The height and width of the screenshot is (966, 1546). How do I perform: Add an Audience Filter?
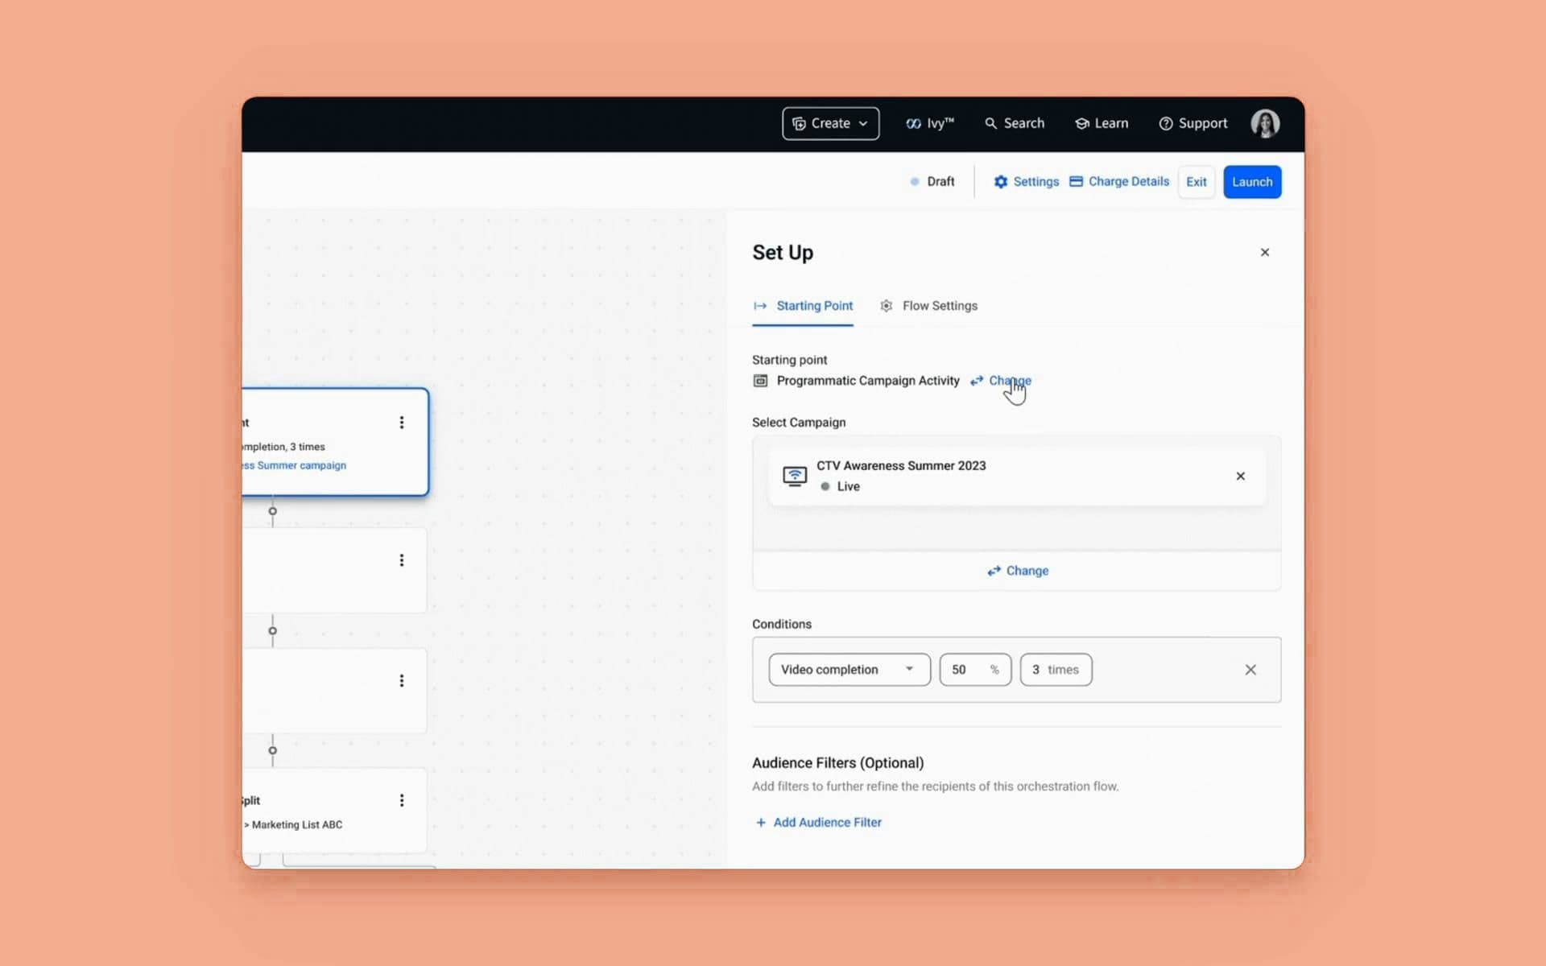818,822
